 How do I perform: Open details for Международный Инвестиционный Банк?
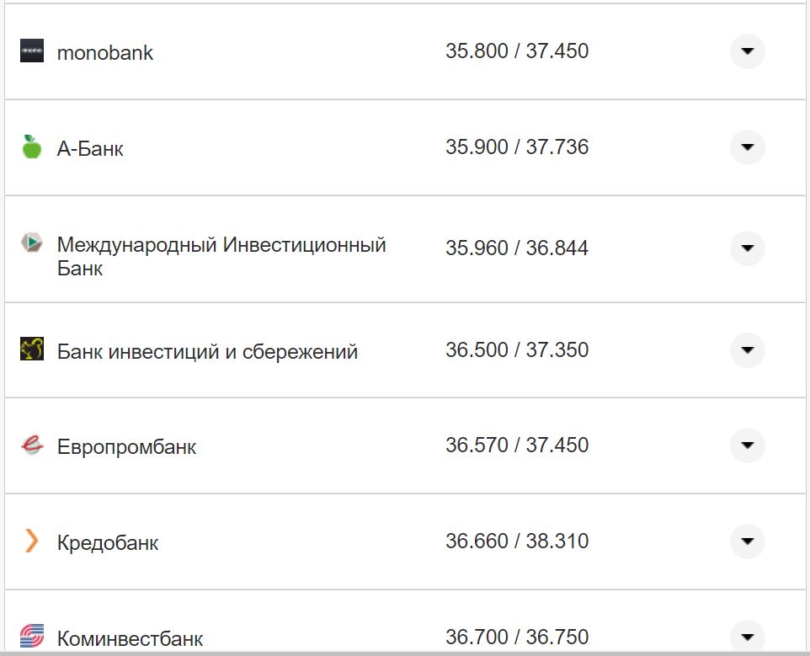point(746,249)
